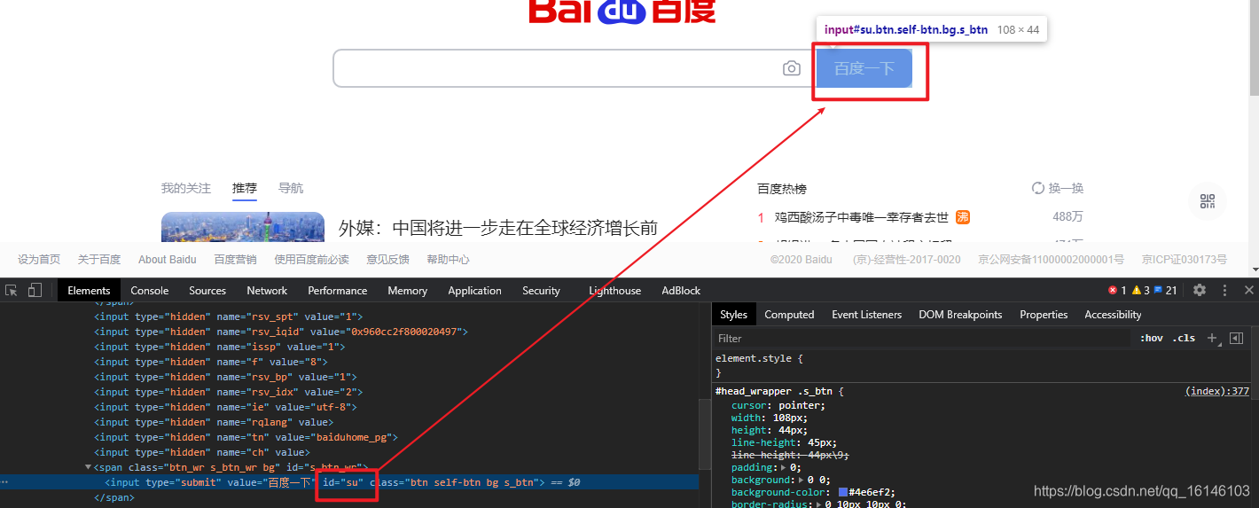Click the red error count badge
Screen dimensions: 1259x508
pyautogui.click(x=1117, y=290)
